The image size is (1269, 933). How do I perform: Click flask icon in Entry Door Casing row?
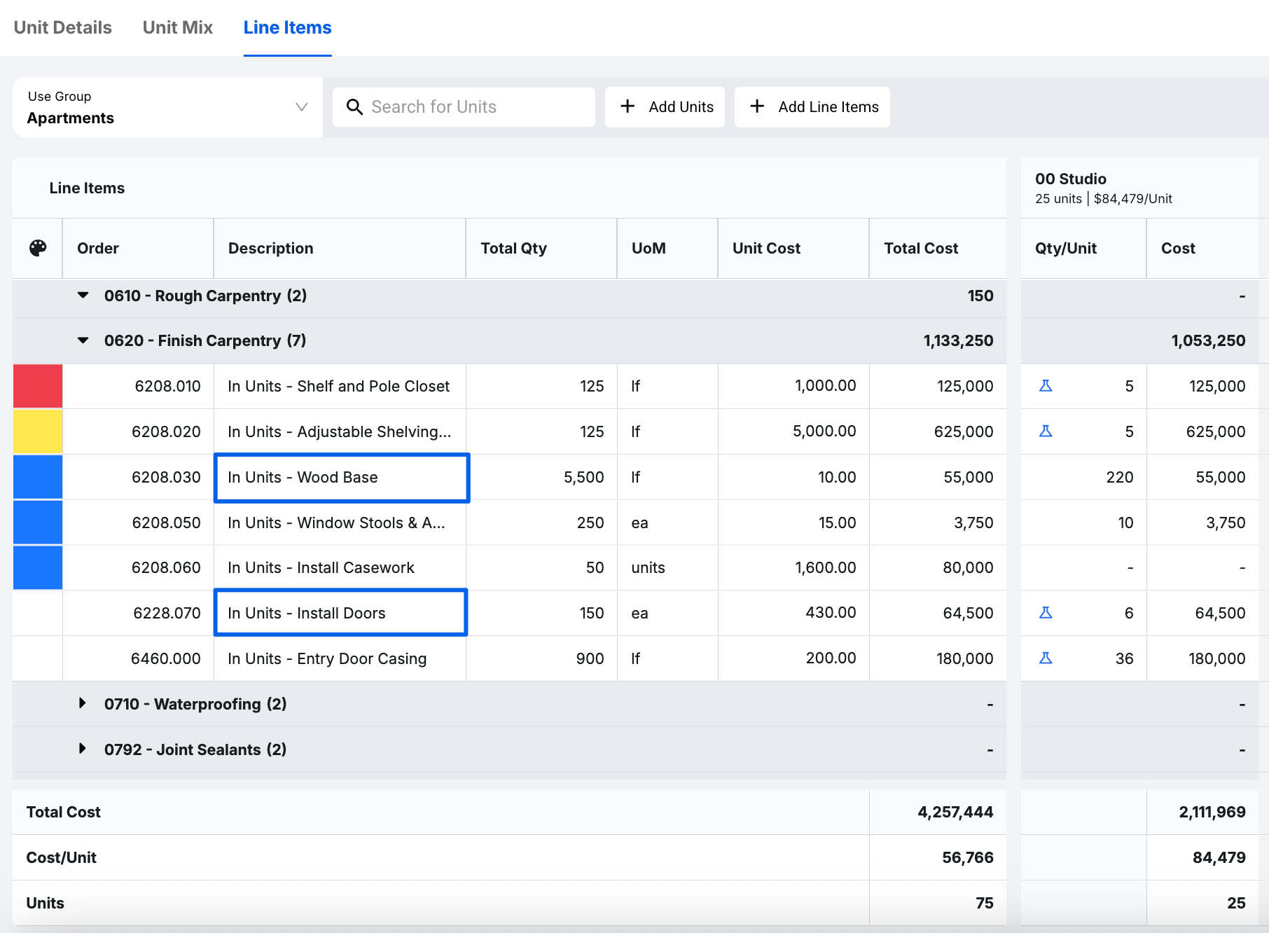[1046, 658]
